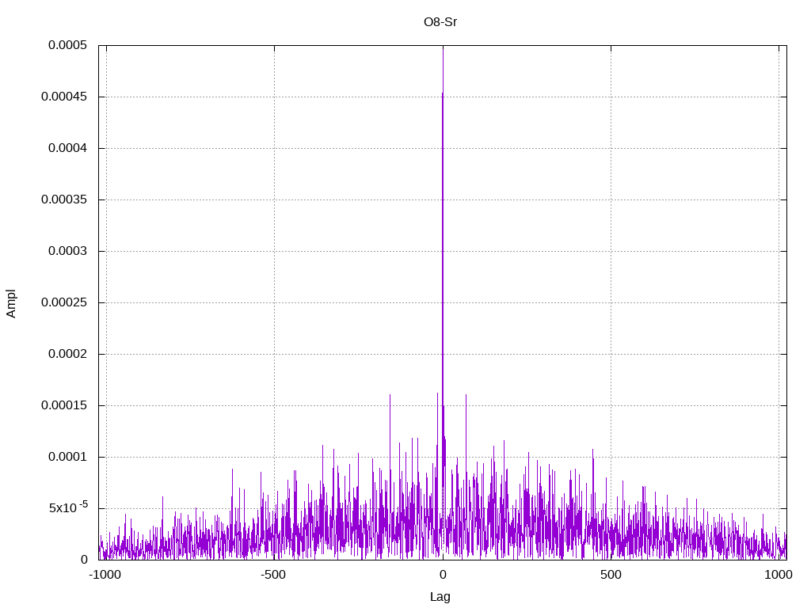Click x-axis tick label -500
Viewport: 811px width, 608px height.
[273, 575]
